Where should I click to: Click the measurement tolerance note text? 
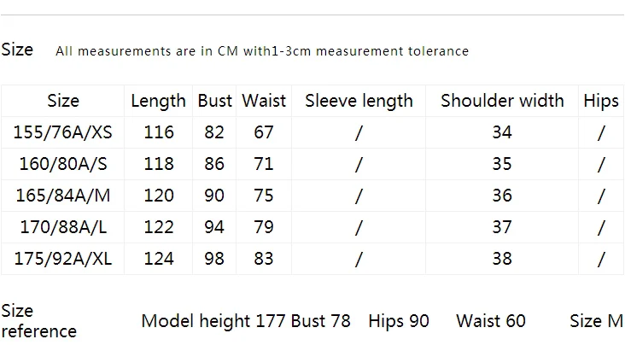(262, 51)
